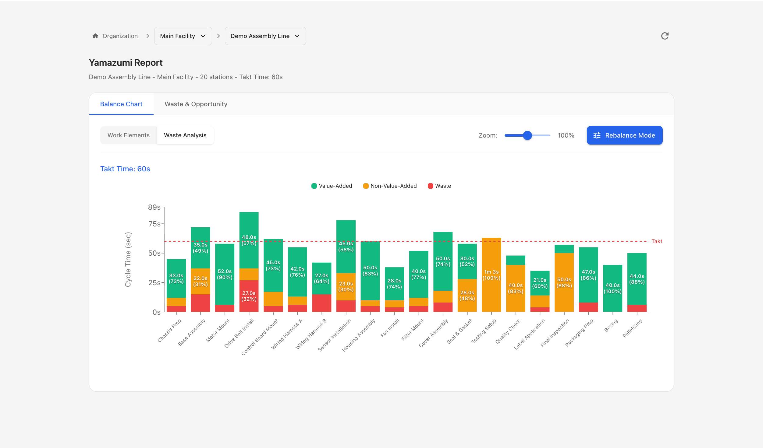Open the Waste & Opportunity tab
This screenshot has height=448, width=763.
point(196,104)
